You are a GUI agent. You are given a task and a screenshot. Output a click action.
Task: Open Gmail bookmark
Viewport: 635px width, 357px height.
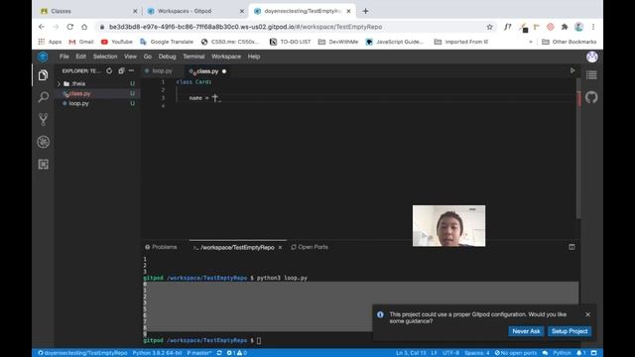(81, 42)
